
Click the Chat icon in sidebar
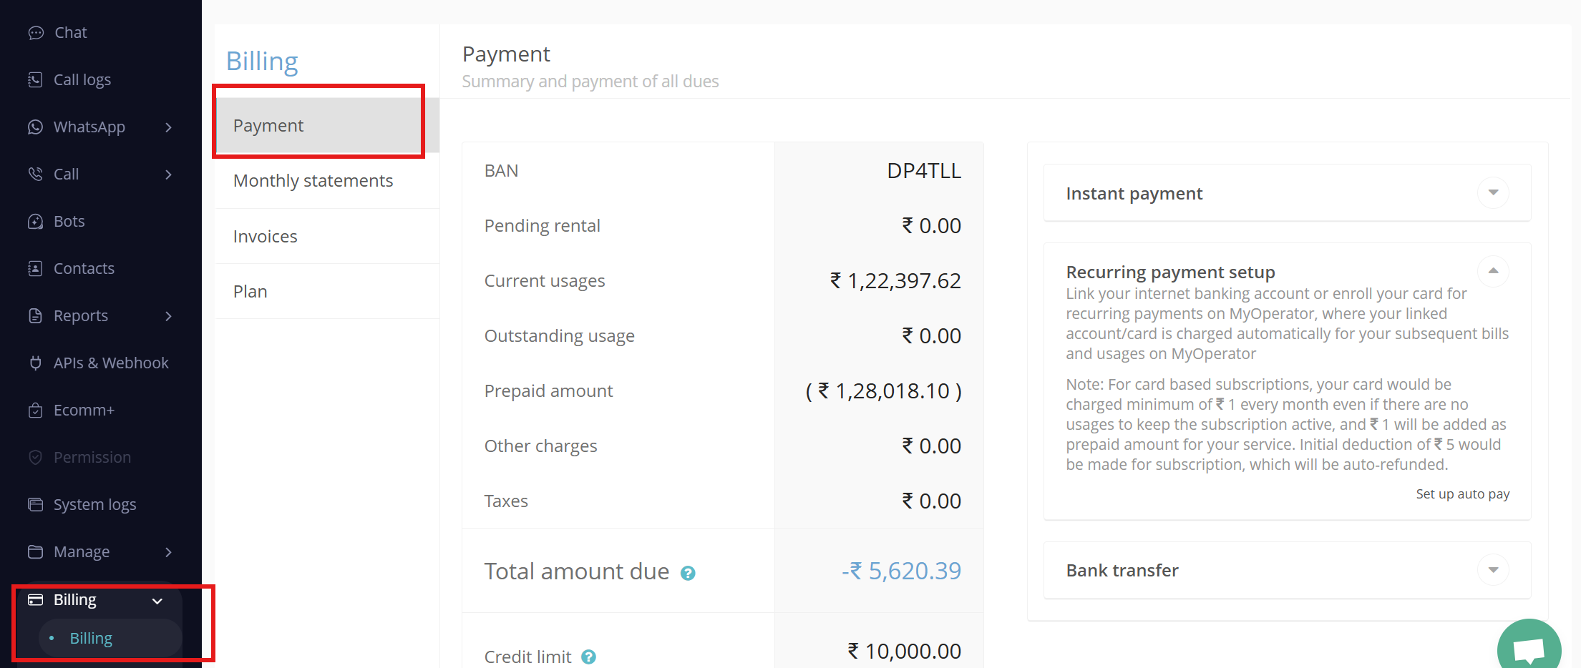36,33
